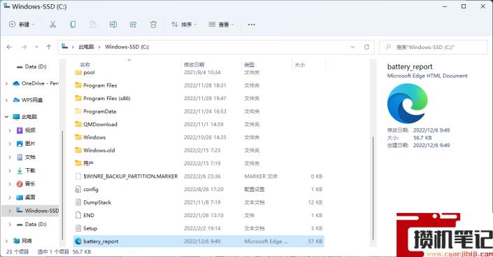Viewport: 493px width, 257px height.
Task: Click the Windows folder icon
Action: pos(78,137)
